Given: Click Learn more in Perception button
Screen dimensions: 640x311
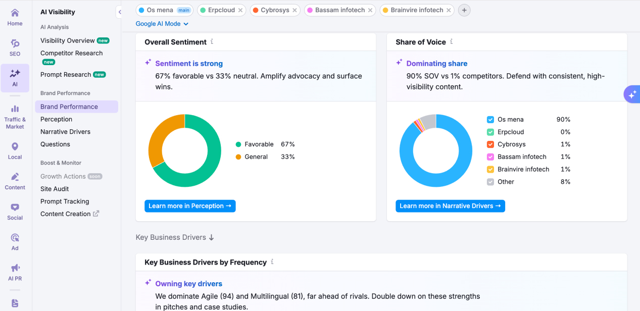Looking at the screenshot, I should [190, 206].
